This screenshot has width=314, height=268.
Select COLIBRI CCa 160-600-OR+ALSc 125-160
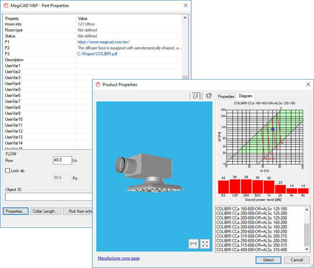pyautogui.click(x=252, y=209)
